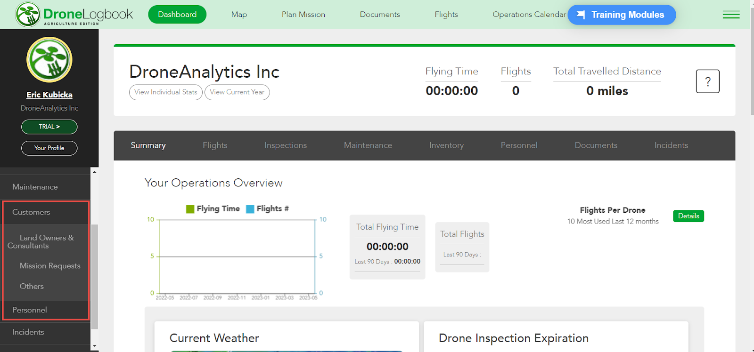754x352 pixels.
Task: Open the Map menu item
Action: click(x=239, y=15)
